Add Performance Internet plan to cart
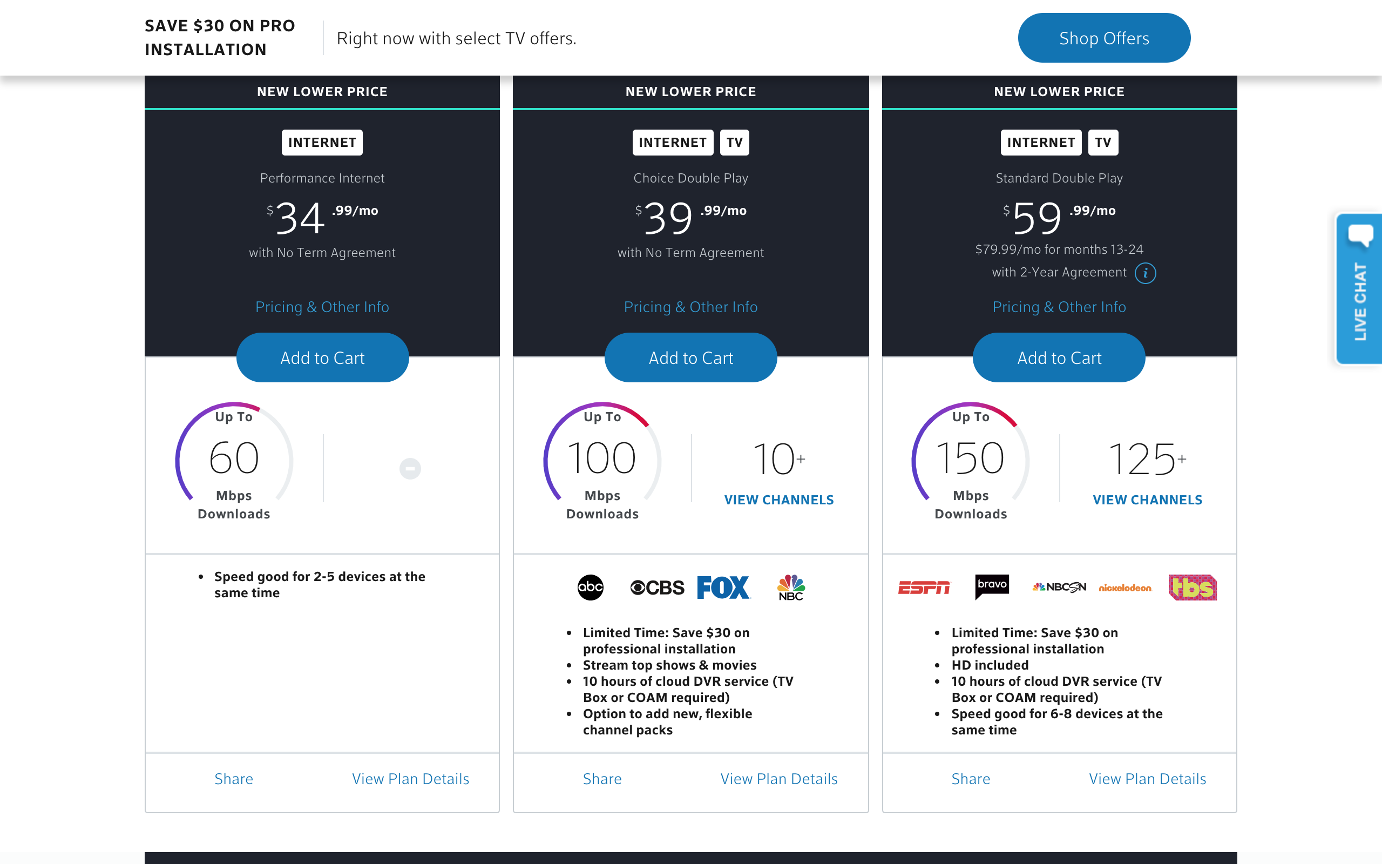This screenshot has height=864, width=1382. click(x=322, y=357)
